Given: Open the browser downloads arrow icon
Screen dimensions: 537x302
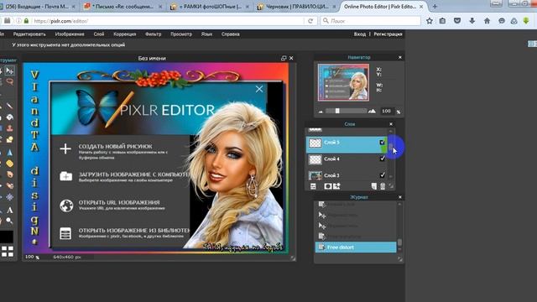Looking at the screenshot, I should pyautogui.click(x=472, y=21).
